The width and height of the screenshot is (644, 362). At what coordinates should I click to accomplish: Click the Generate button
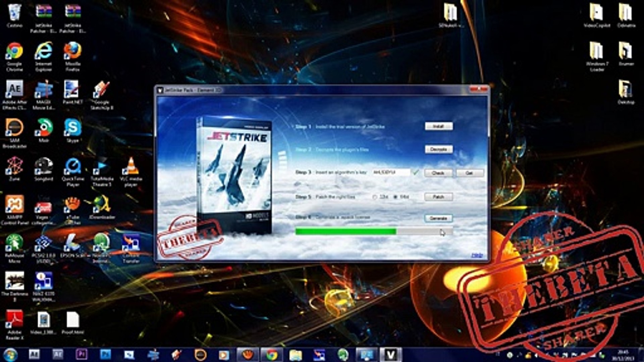438,218
